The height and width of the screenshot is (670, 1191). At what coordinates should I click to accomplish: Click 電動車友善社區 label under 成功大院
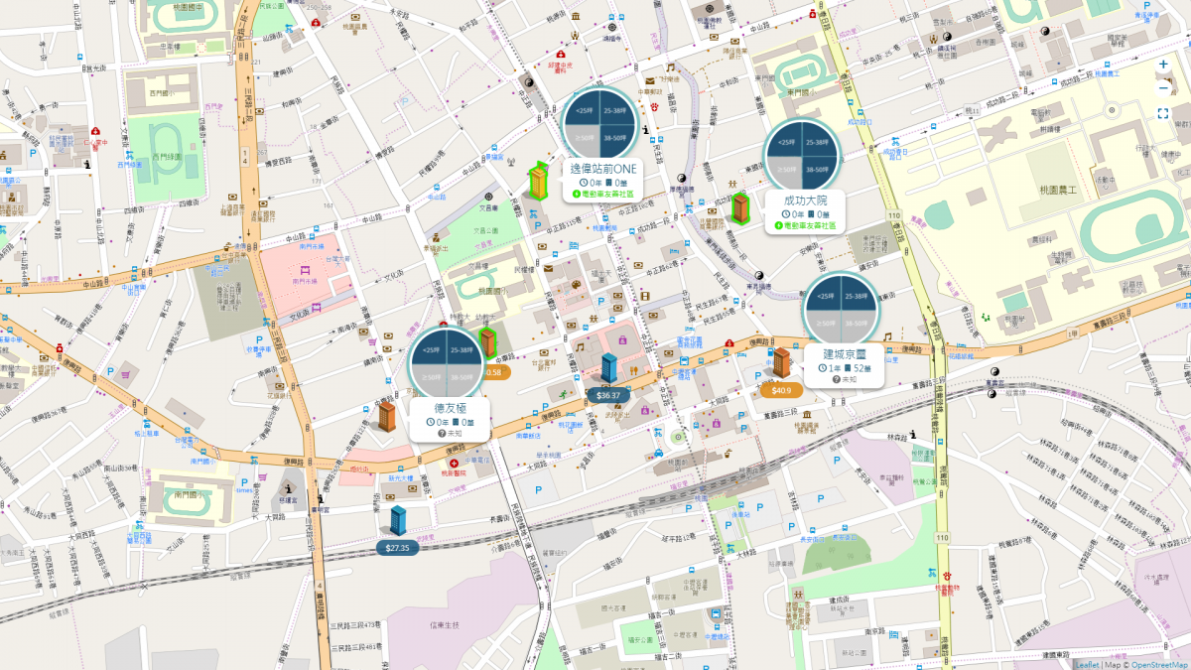[808, 225]
